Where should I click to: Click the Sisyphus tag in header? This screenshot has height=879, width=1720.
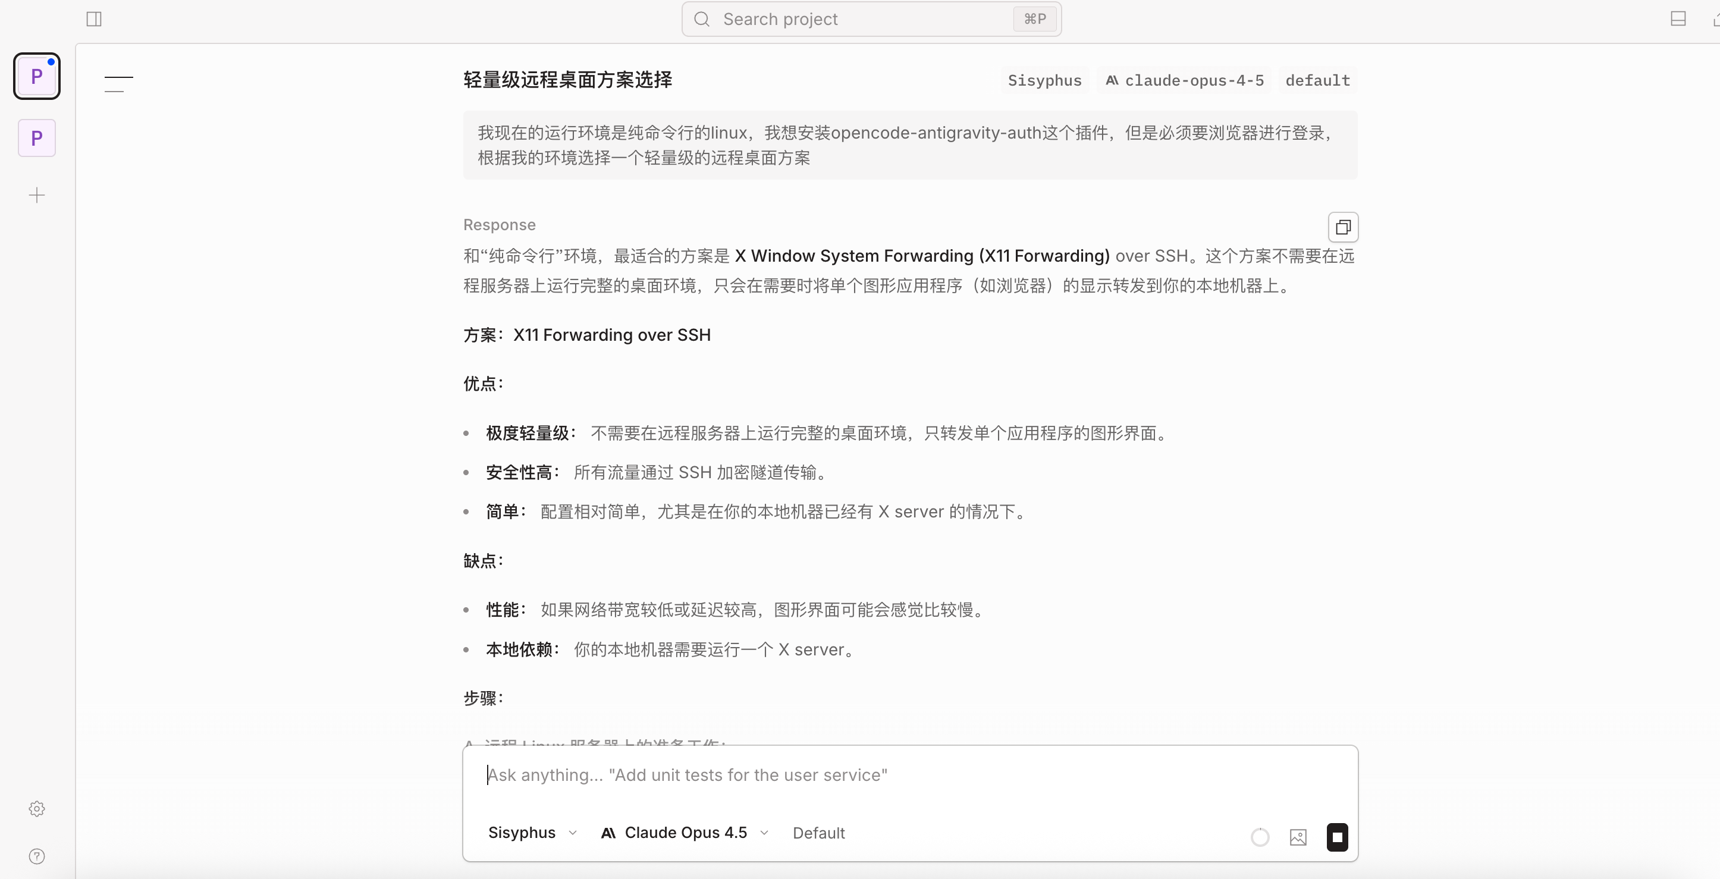(1044, 81)
